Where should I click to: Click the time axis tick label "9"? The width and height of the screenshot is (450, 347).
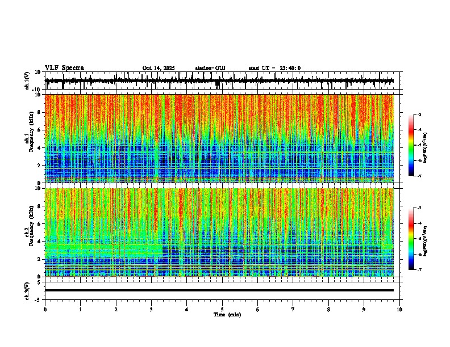tap(364, 310)
